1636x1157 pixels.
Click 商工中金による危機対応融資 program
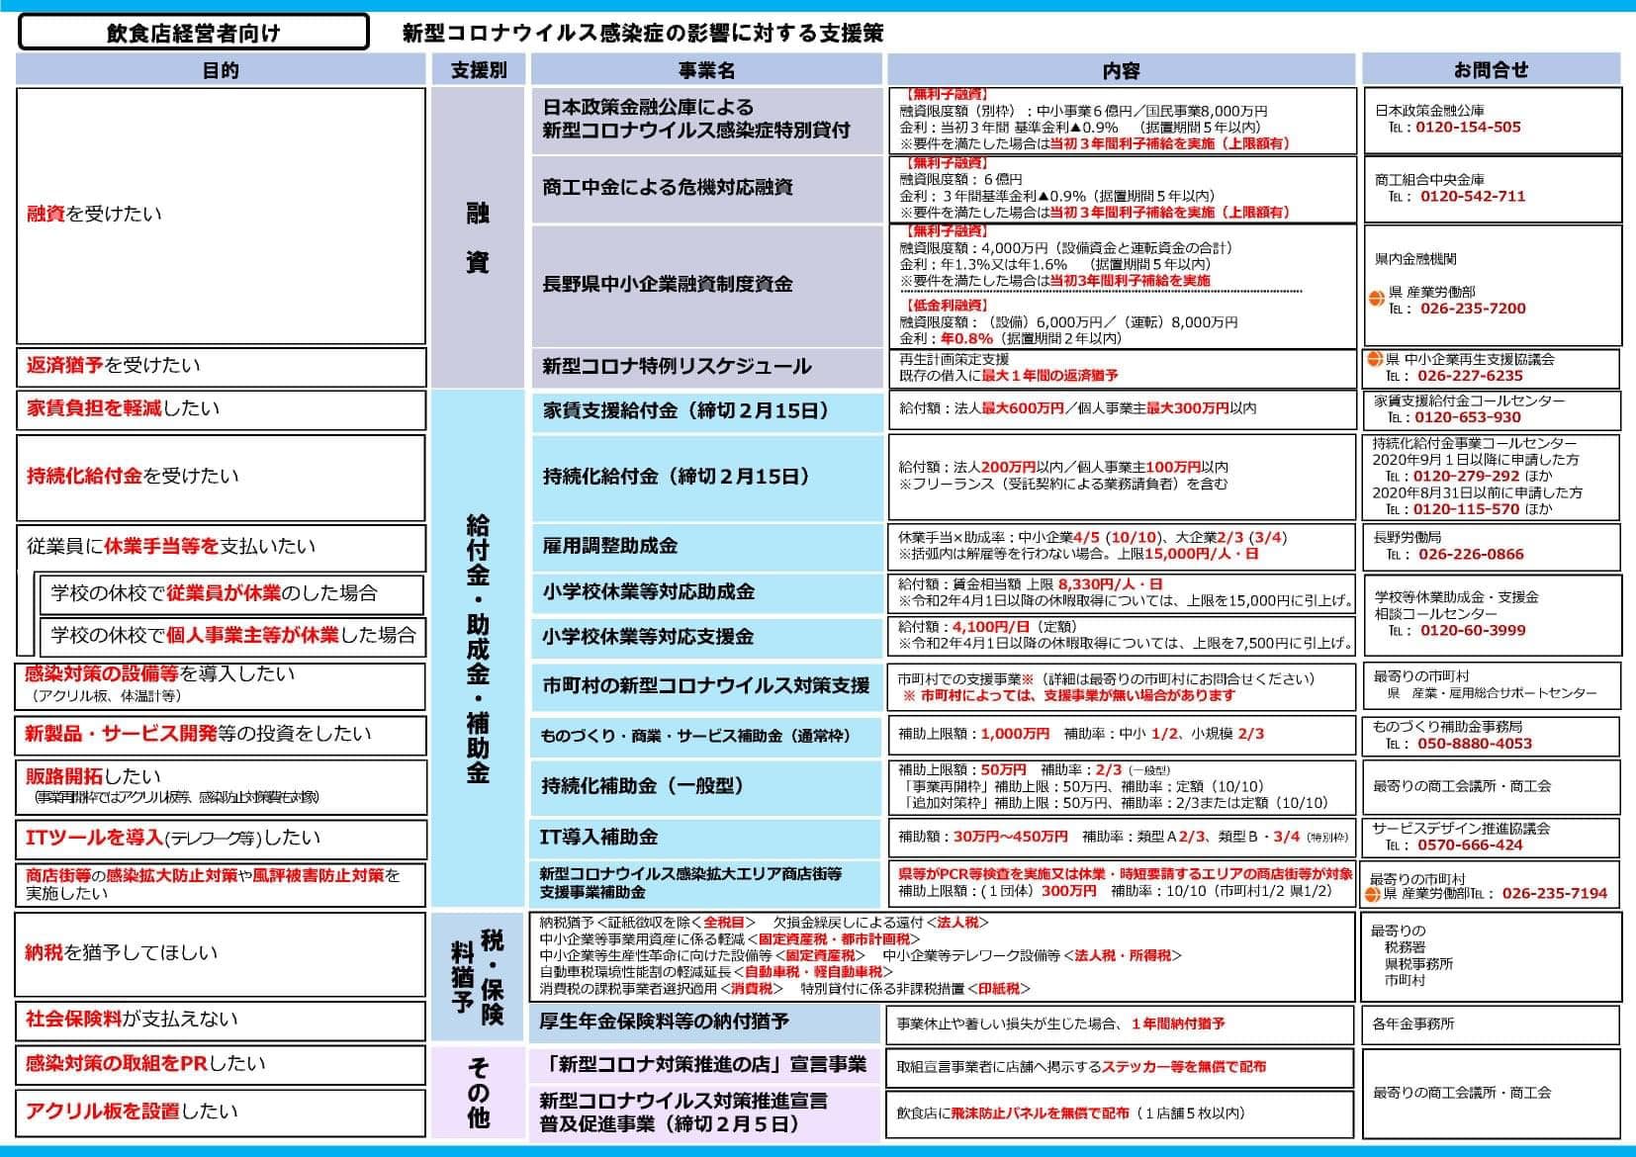(706, 189)
